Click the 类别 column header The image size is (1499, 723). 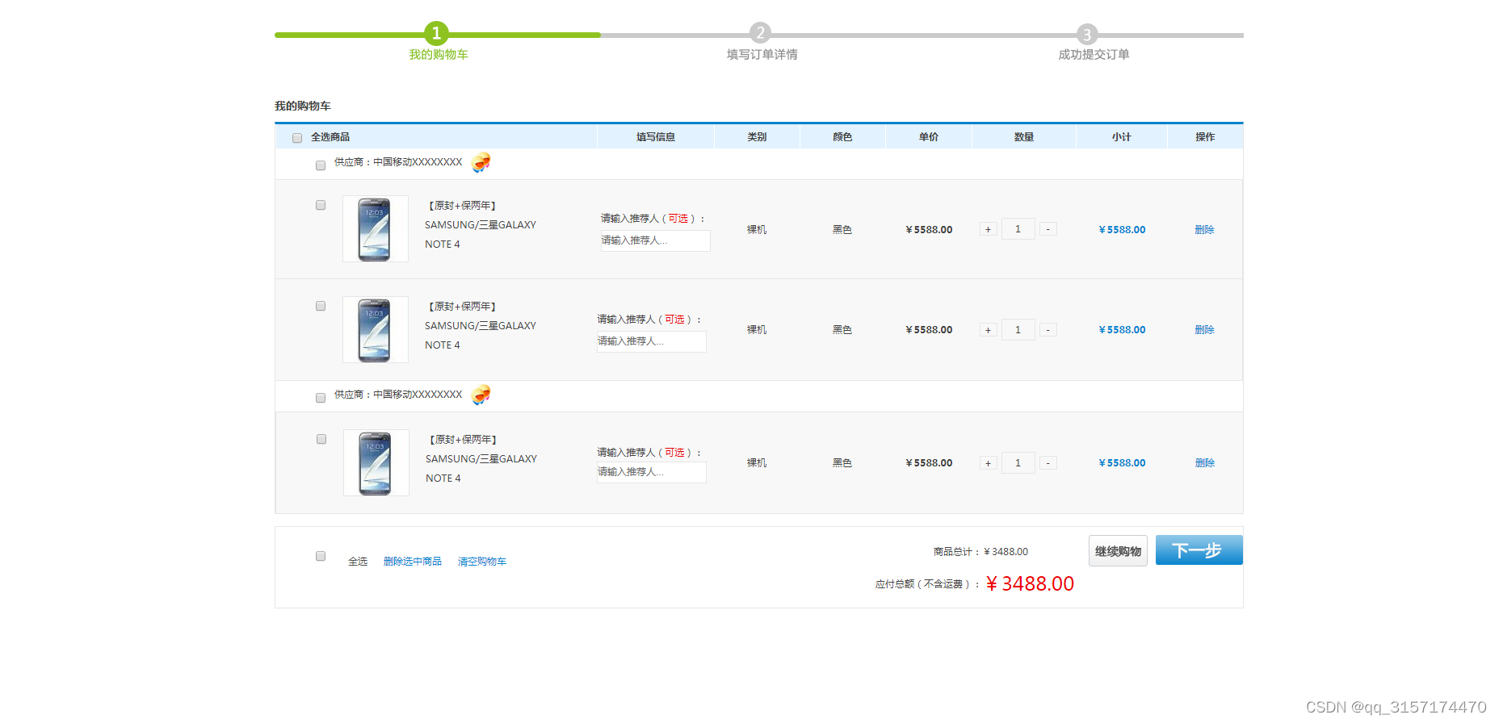tap(757, 137)
